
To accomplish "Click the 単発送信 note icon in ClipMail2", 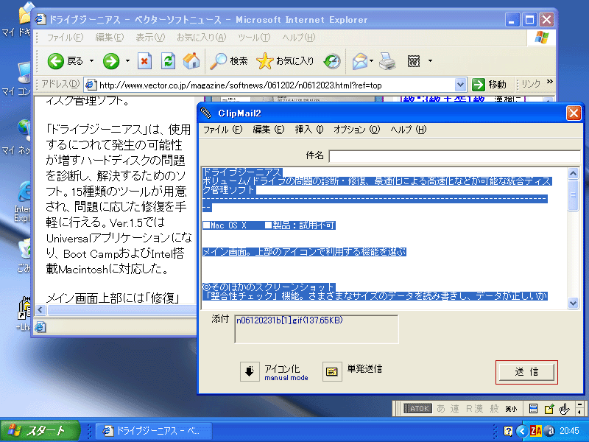I will (332, 372).
